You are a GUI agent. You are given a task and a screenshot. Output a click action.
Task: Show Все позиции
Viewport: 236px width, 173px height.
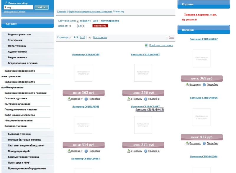[x=100, y=37]
